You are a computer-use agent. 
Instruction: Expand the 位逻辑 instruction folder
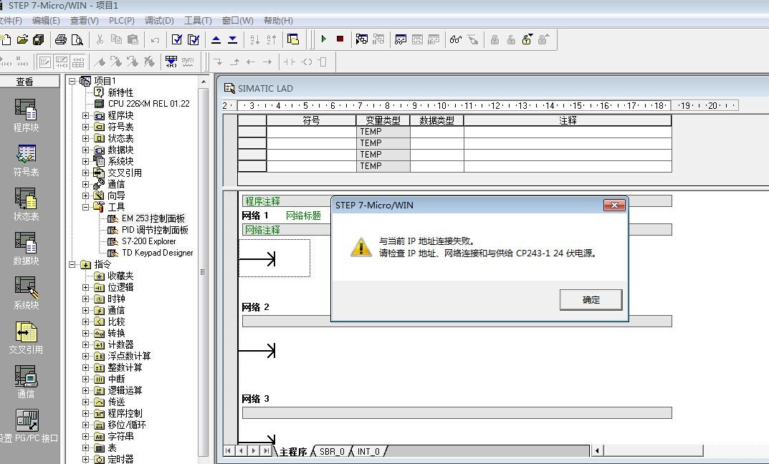pyautogui.click(x=86, y=288)
